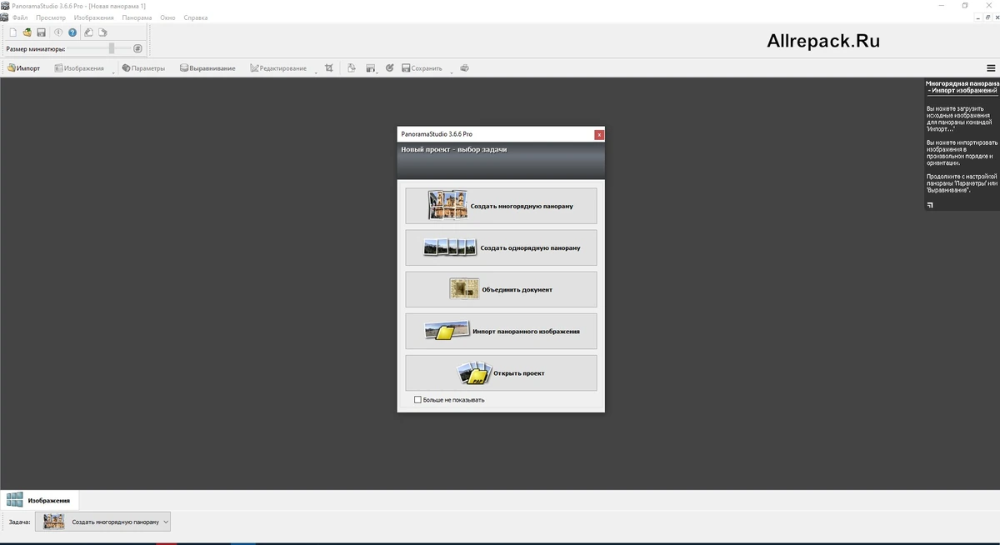The image size is (1000, 545).
Task: Click the collapse icon in the help panel
Action: point(930,203)
